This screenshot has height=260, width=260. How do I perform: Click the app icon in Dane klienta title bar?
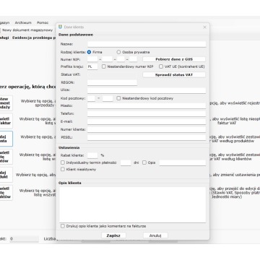point(60,27)
